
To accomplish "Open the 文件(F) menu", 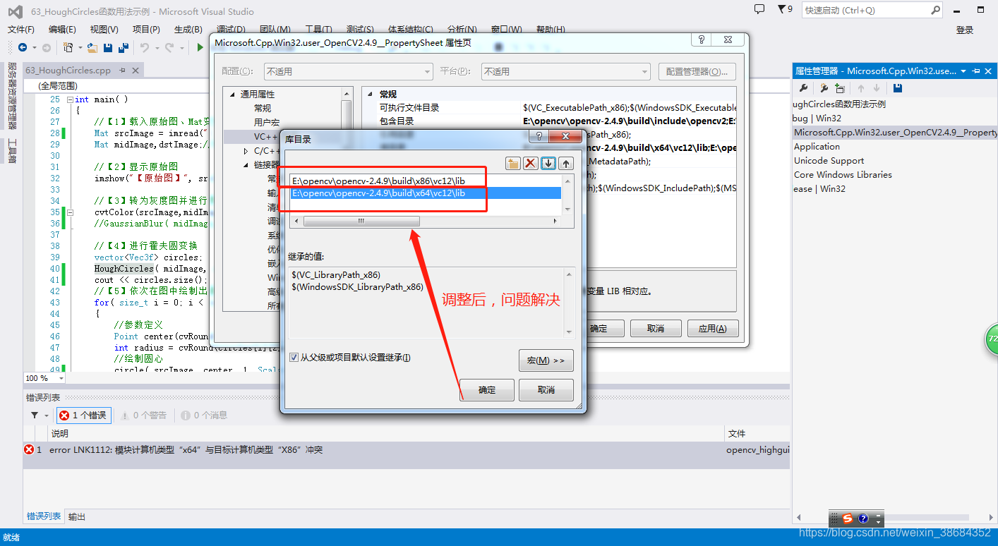I will point(21,29).
